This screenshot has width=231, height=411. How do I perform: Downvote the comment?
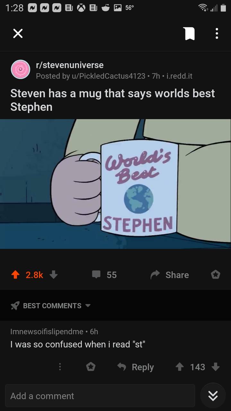(x=216, y=367)
